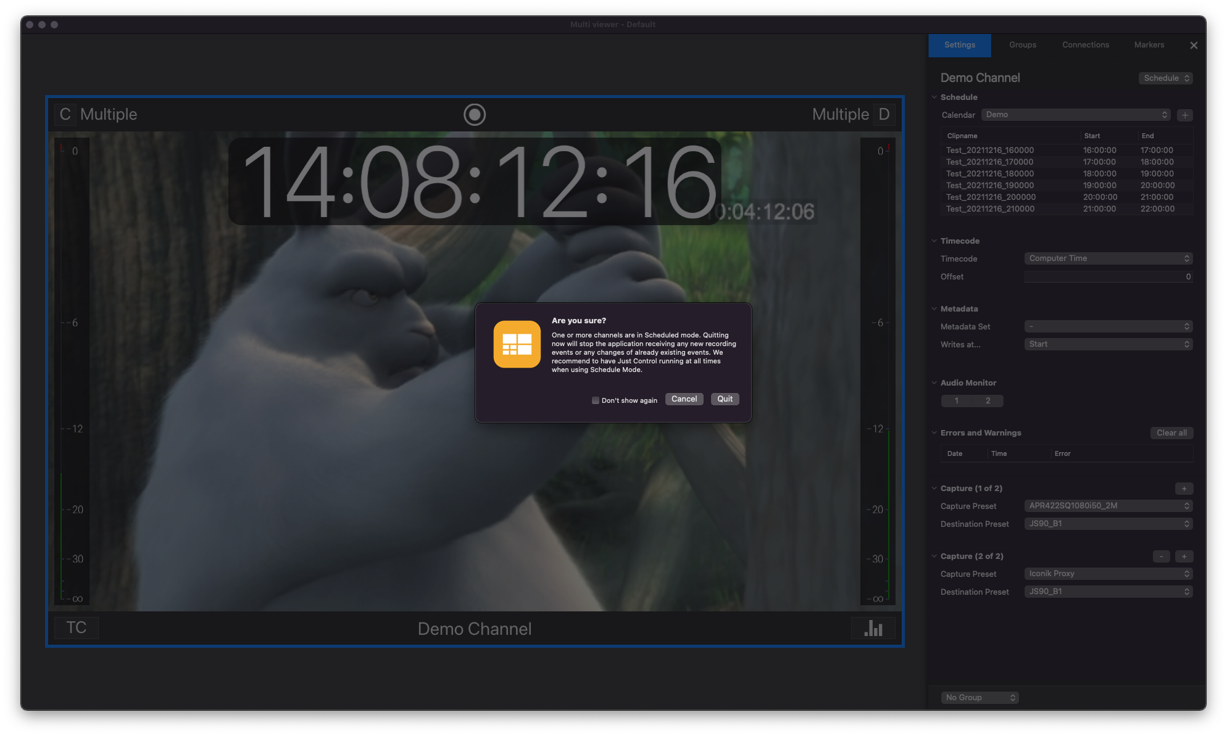Click the Demo Channel title in settings panel
1227x736 pixels.
point(980,78)
